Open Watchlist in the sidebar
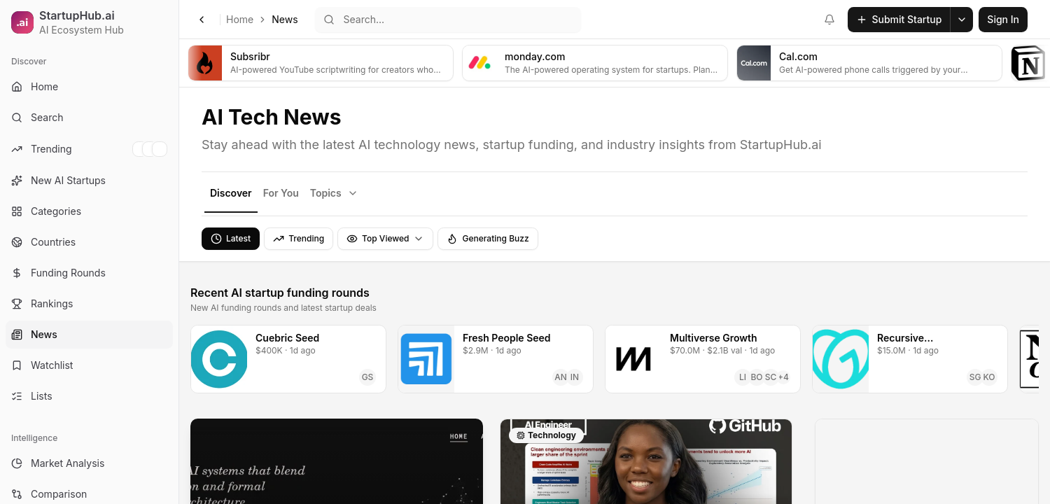This screenshot has width=1050, height=504. click(x=89, y=365)
